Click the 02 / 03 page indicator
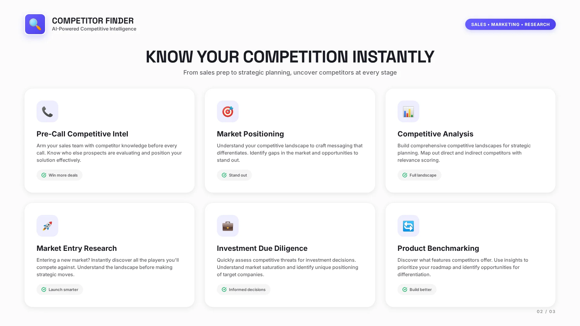The image size is (580, 326). tap(546, 312)
